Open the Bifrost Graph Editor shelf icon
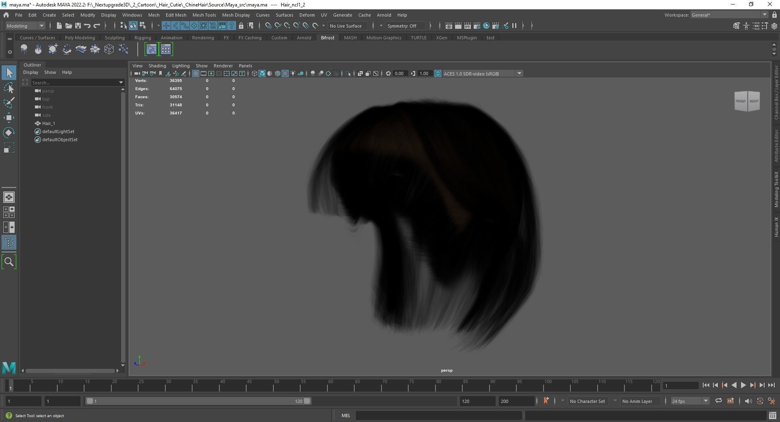Image resolution: width=780 pixels, height=422 pixels. (x=151, y=50)
